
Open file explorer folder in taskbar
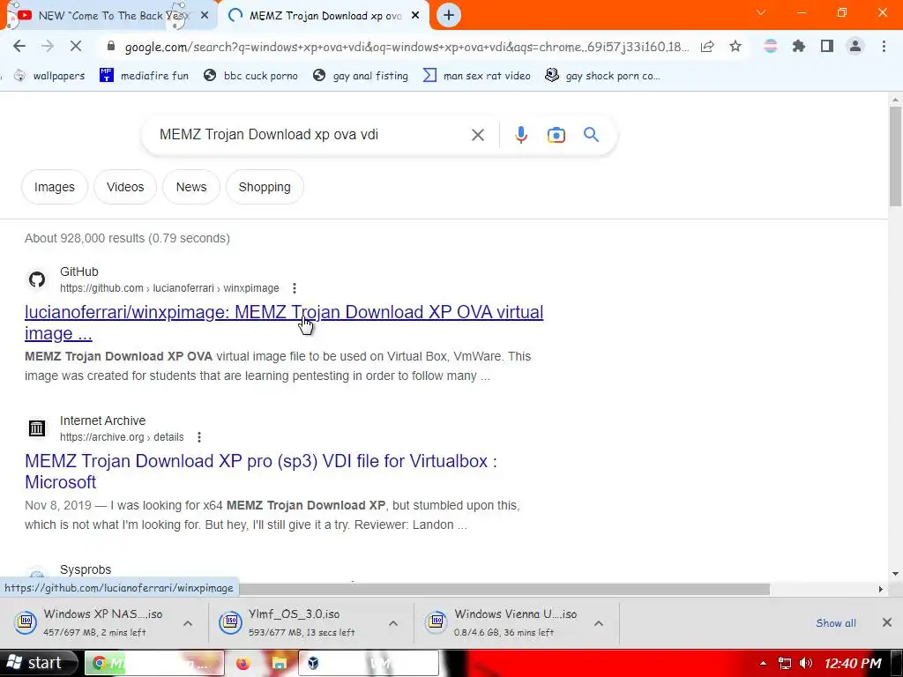pos(280,663)
